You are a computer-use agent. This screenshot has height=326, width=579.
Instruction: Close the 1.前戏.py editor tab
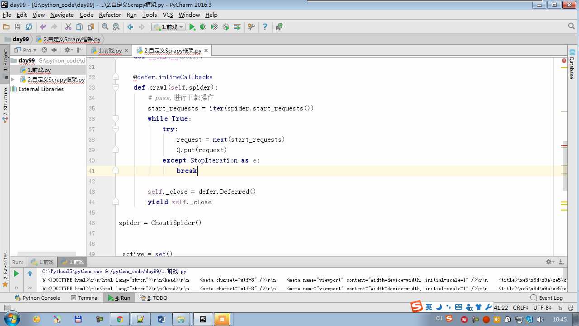click(127, 51)
